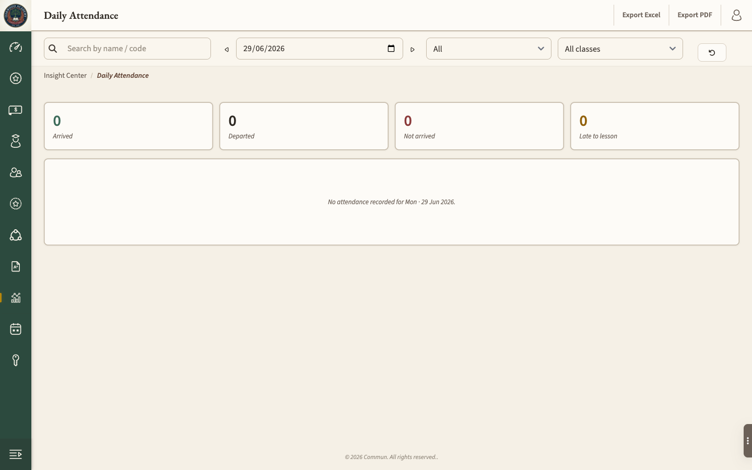Open the connected people network sidebar icon
The height and width of the screenshot is (470, 752).
point(16,235)
